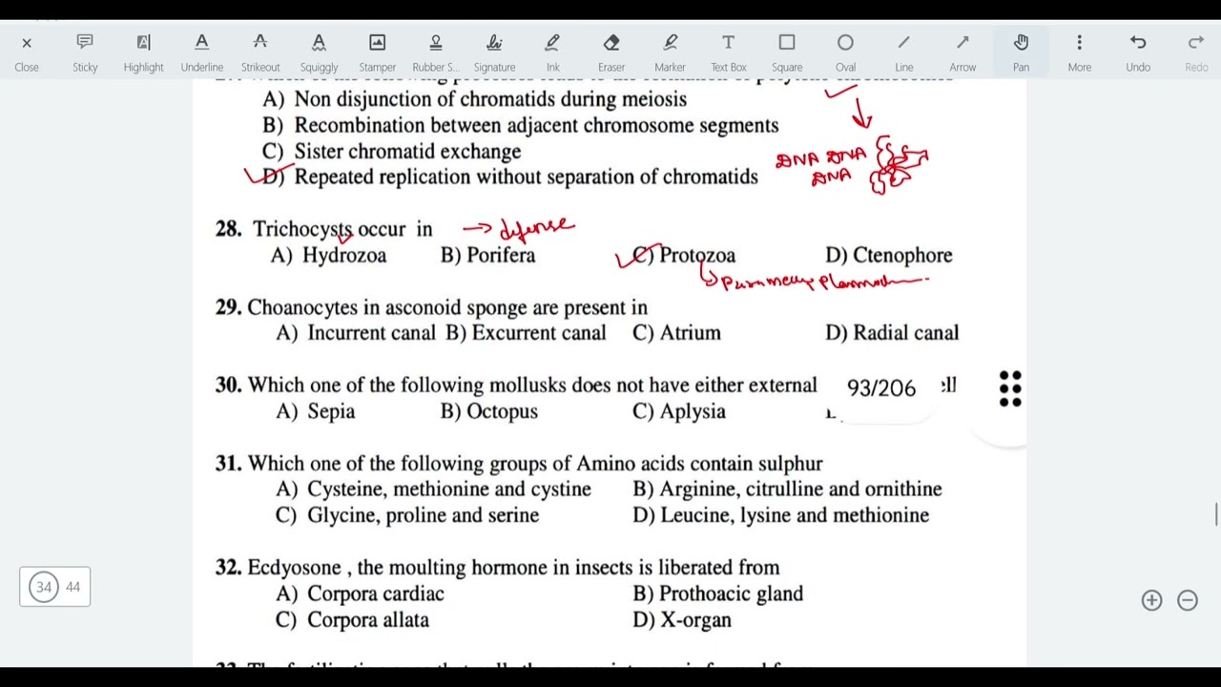Viewport: 1221px width, 687px height.
Task: Click option B) Porifera
Action: tap(487, 255)
